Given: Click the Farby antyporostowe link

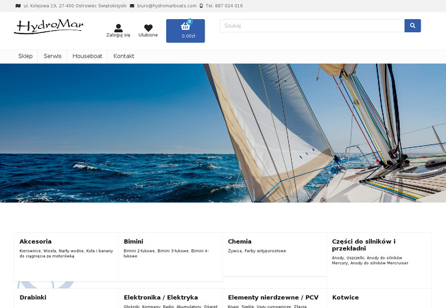Looking at the screenshot, I should (265, 251).
